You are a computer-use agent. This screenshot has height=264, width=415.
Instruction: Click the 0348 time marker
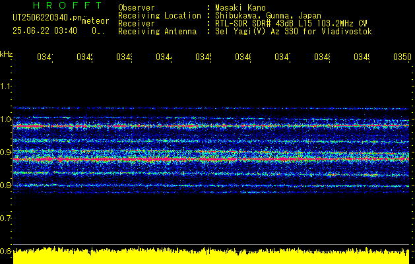pyautogui.click(x=322, y=57)
